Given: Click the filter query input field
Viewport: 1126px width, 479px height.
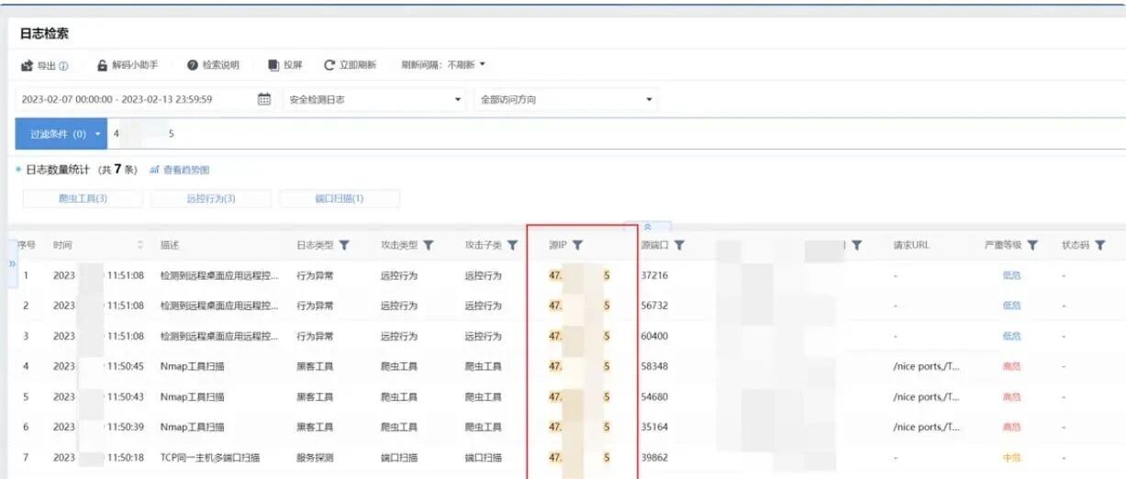Looking at the screenshot, I should pos(615,134).
